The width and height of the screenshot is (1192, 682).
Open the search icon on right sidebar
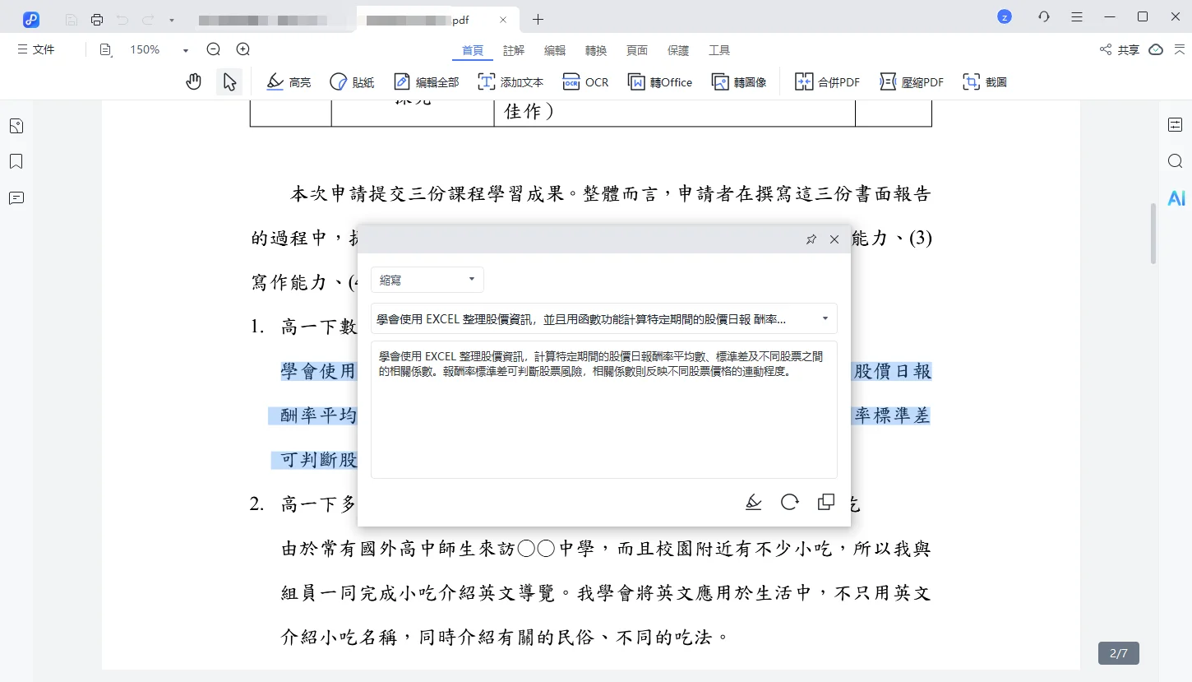click(x=1175, y=161)
